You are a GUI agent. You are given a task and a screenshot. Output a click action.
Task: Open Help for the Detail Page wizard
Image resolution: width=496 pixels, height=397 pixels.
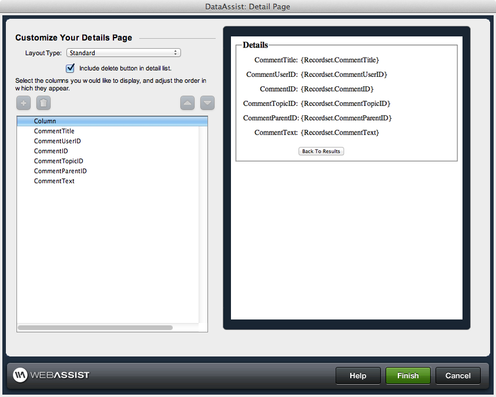coord(358,375)
